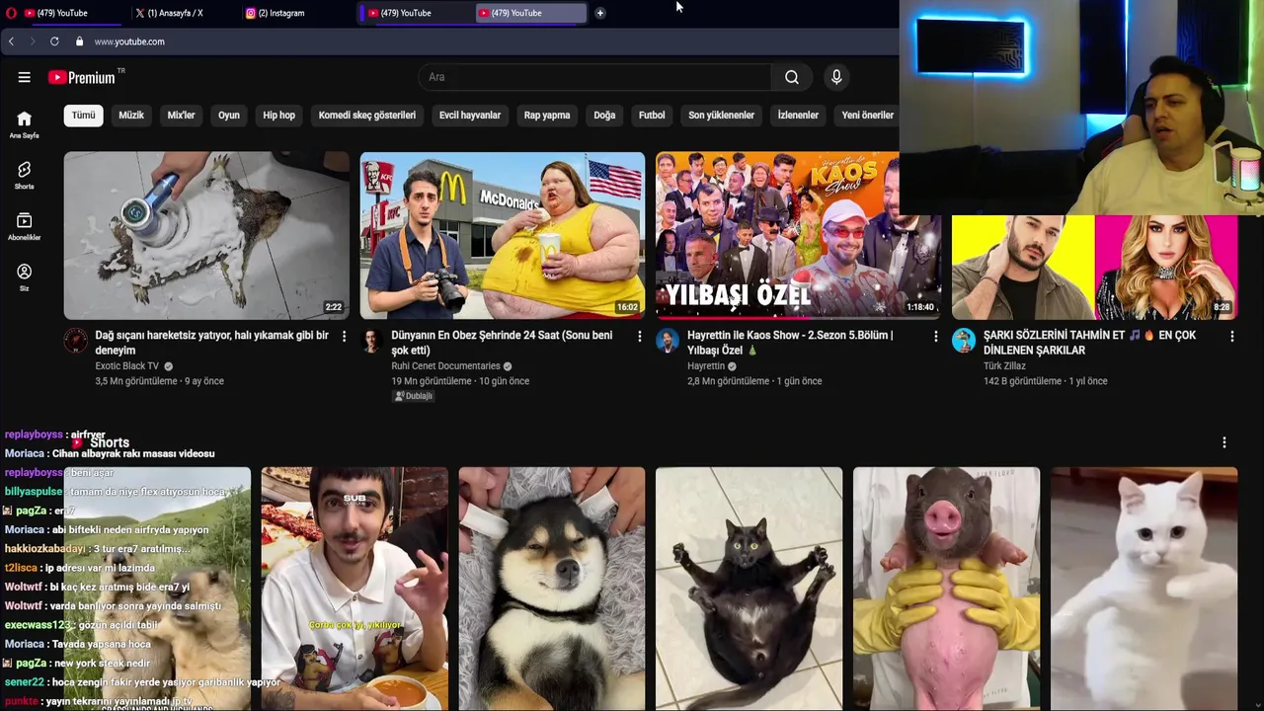This screenshot has width=1264, height=711.
Task: Switch to the Instagram browser tab
Action: point(286,13)
